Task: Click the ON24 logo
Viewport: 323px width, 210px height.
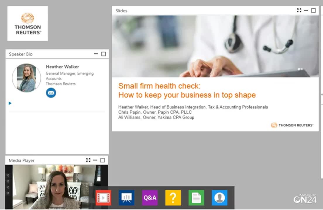Action: [305, 198]
